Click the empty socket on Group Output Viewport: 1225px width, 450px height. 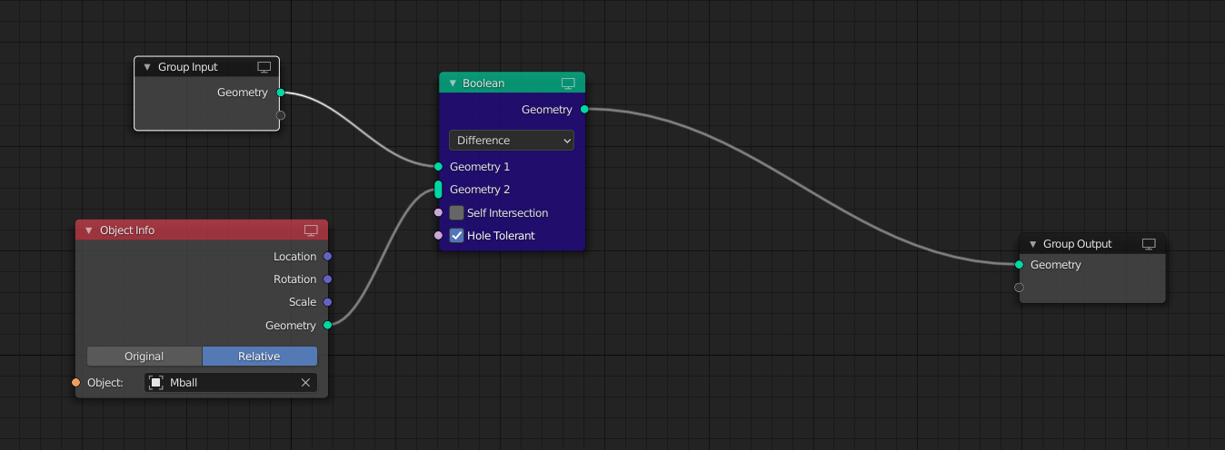1019,288
